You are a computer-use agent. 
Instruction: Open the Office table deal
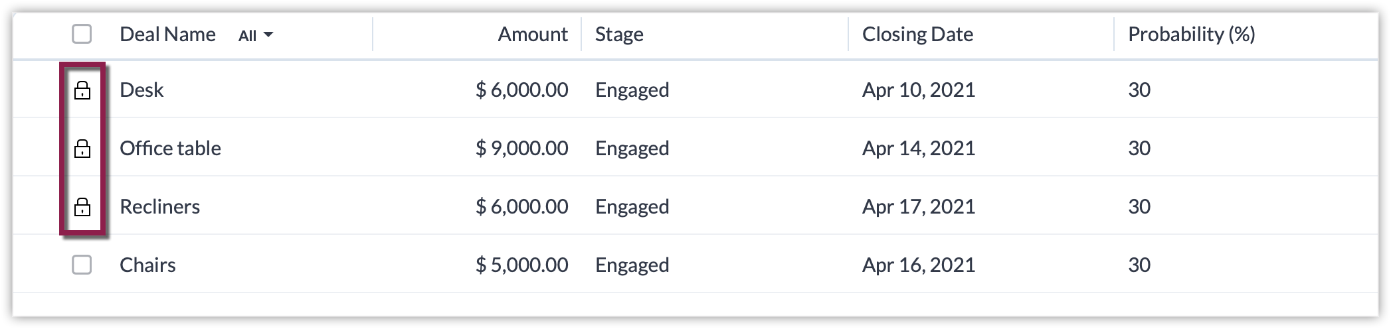[170, 149]
